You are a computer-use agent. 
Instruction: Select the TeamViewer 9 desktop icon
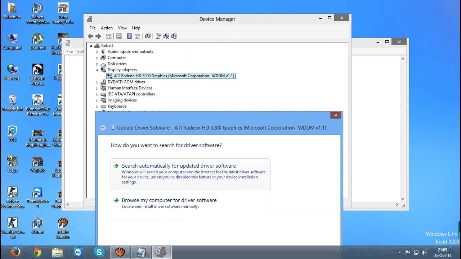tap(38, 197)
